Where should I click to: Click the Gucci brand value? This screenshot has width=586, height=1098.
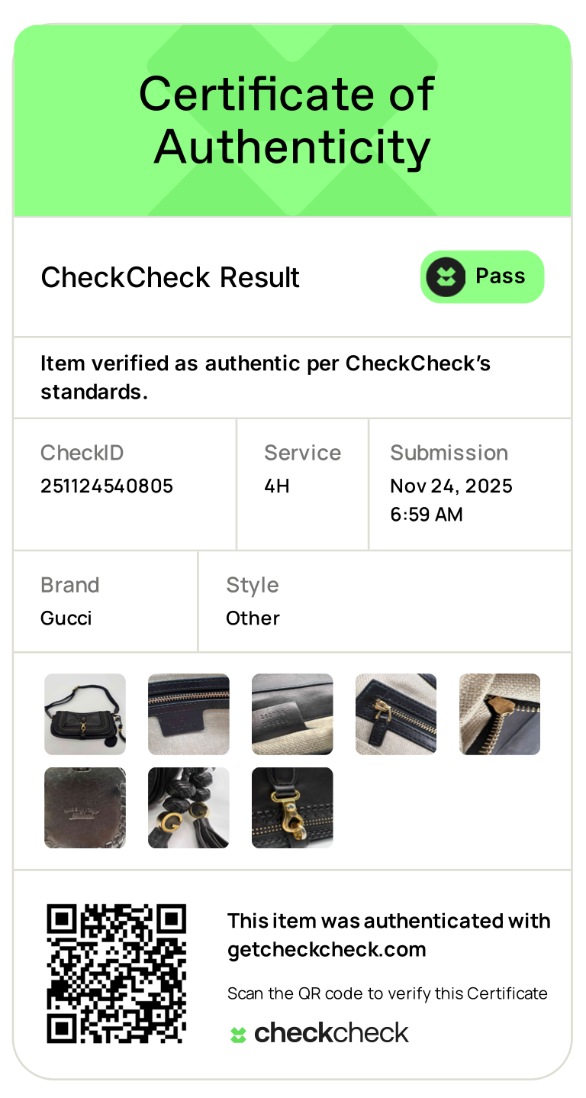tap(66, 618)
